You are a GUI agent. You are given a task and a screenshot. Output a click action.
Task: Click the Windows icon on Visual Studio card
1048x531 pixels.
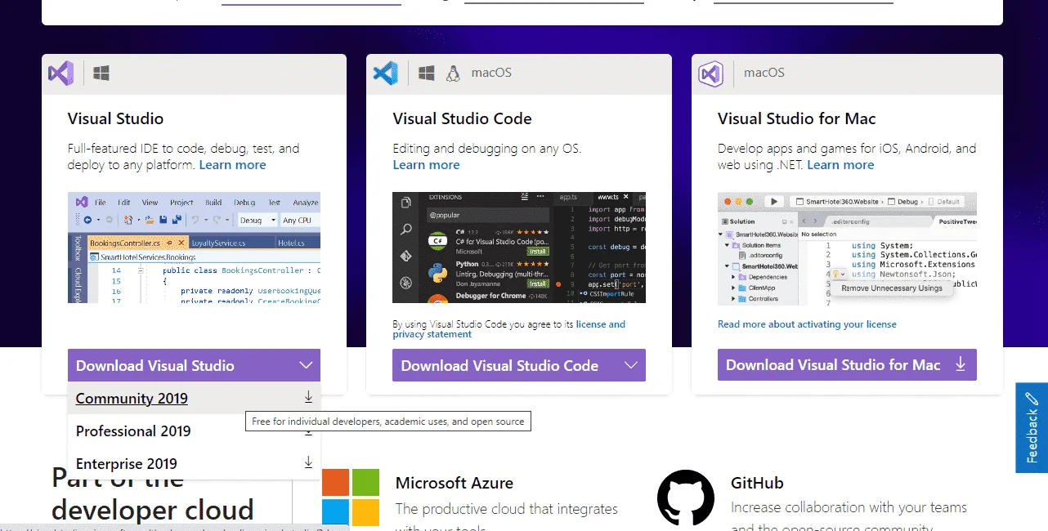tap(101, 73)
